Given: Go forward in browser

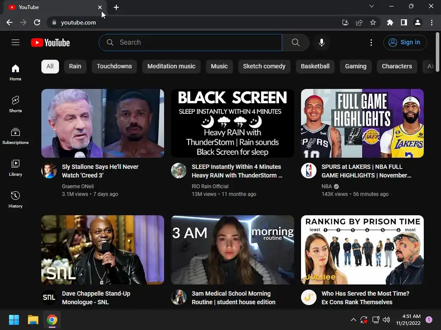Looking at the screenshot, I should pos(23,22).
